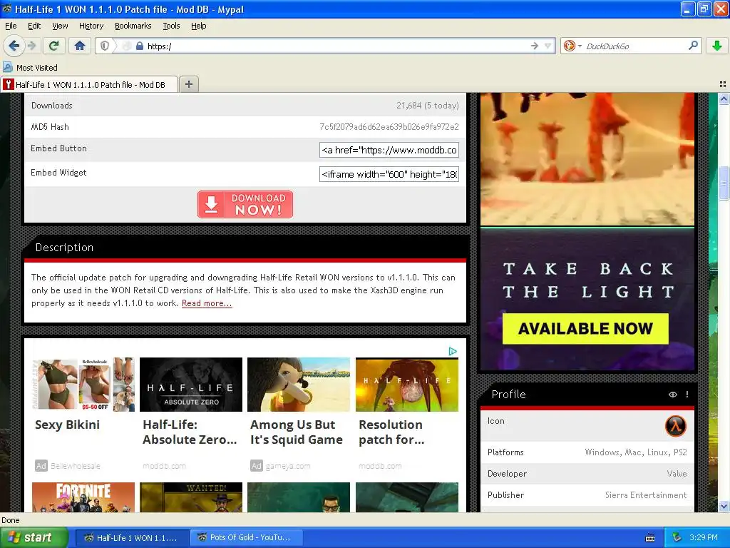This screenshot has height=548, width=730.
Task: Click the Go arrow in the address bar
Action: [x=534, y=46]
